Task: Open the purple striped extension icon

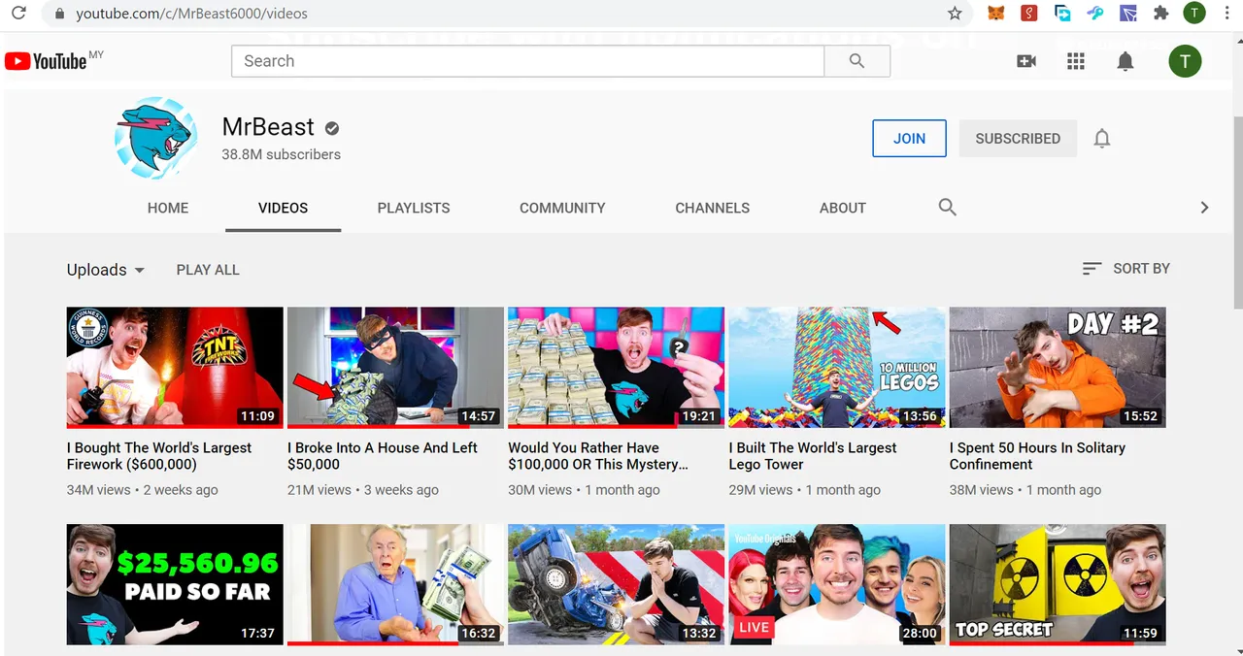Action: tap(1127, 14)
